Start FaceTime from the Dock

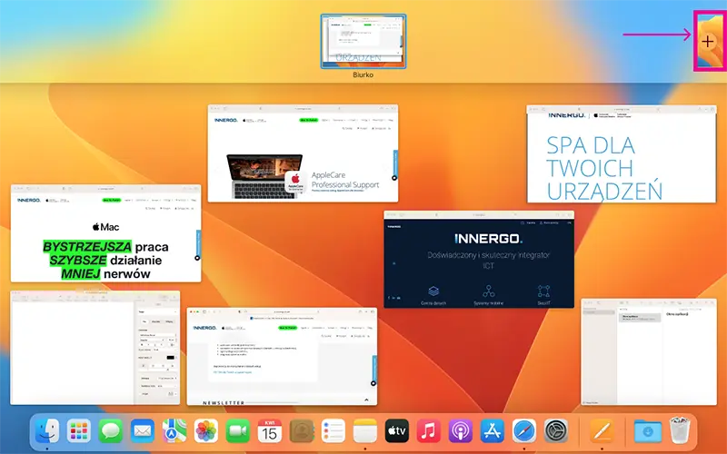(238, 430)
